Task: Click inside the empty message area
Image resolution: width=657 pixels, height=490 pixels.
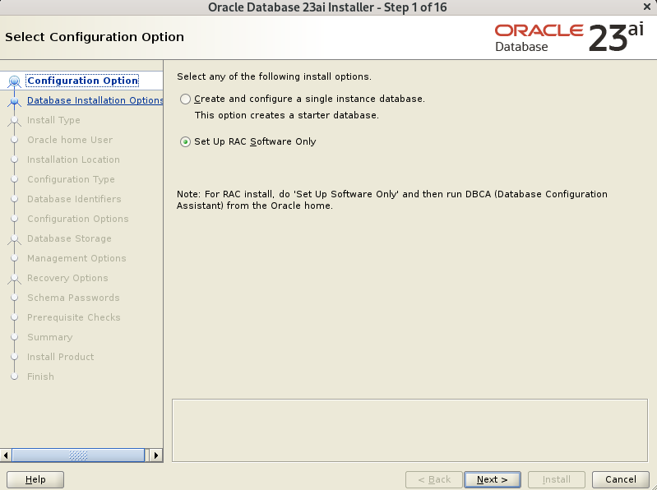Action: (x=409, y=431)
